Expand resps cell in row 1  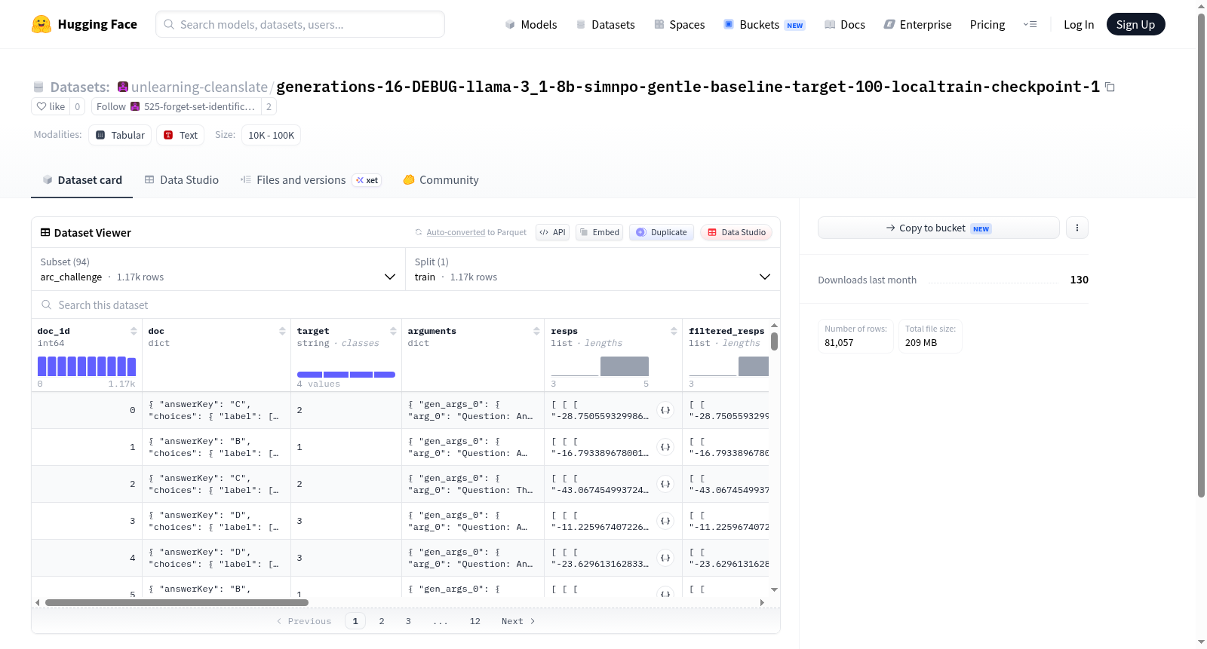click(x=665, y=447)
